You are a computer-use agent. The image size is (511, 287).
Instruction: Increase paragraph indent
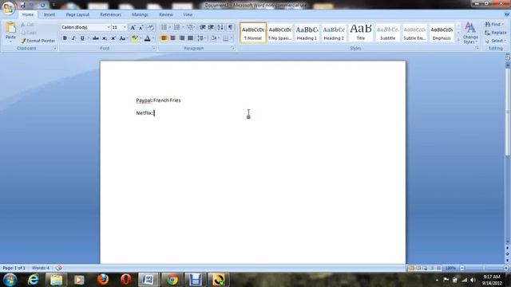[x=211, y=27]
